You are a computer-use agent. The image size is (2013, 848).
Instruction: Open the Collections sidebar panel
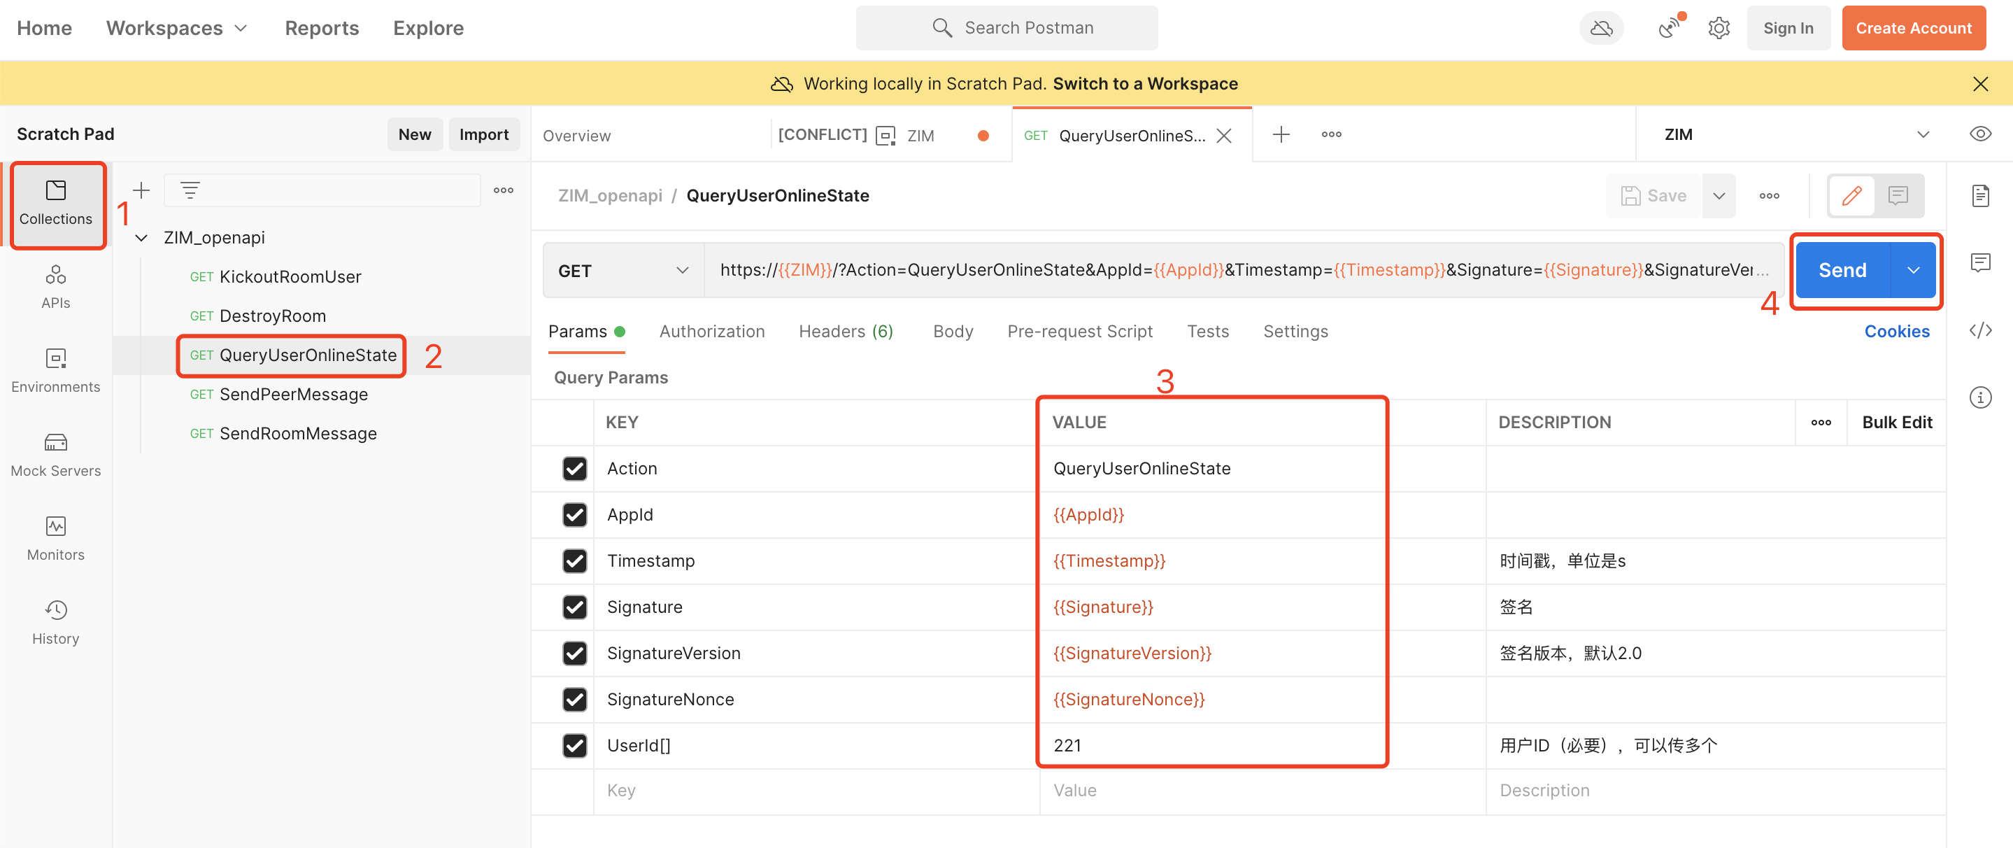(x=55, y=203)
